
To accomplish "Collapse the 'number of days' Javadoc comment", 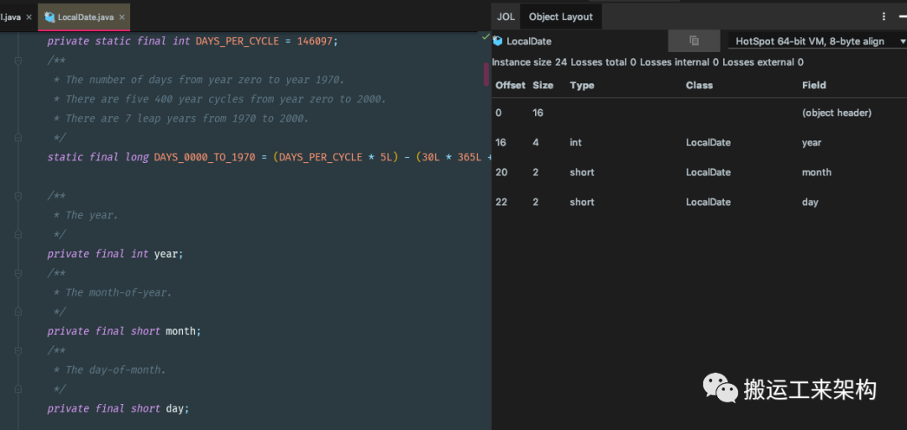I will coord(17,60).
